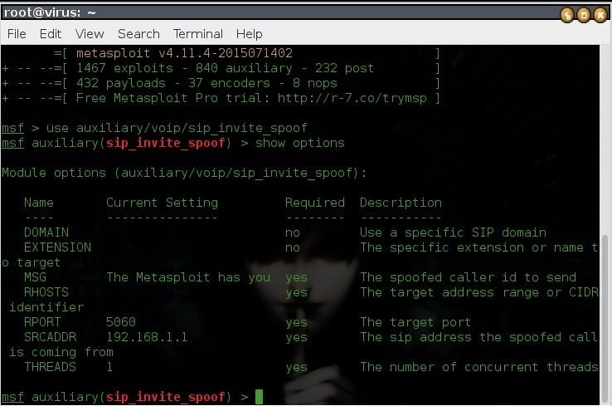Click the SRCADDR value 192.168.1.1
The width and height of the screenshot is (612, 406).
coord(147,337)
